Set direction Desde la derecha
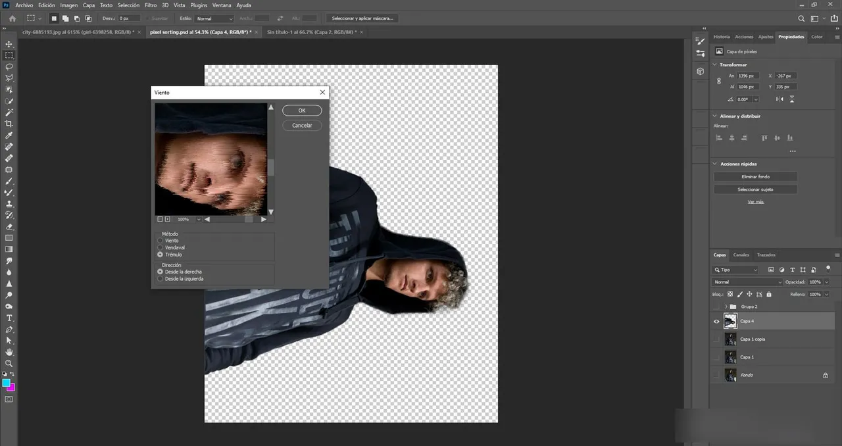The width and height of the screenshot is (842, 446). (160, 272)
